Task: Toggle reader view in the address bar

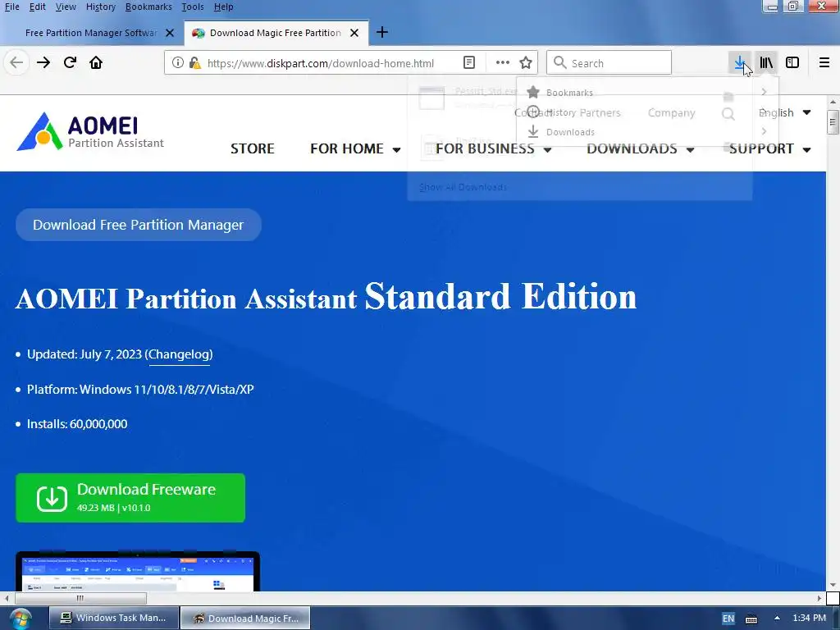Action: pos(468,62)
